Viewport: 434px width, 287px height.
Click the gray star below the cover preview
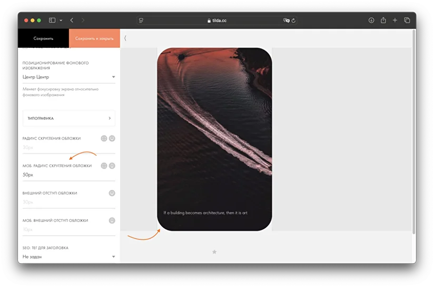[214, 252]
